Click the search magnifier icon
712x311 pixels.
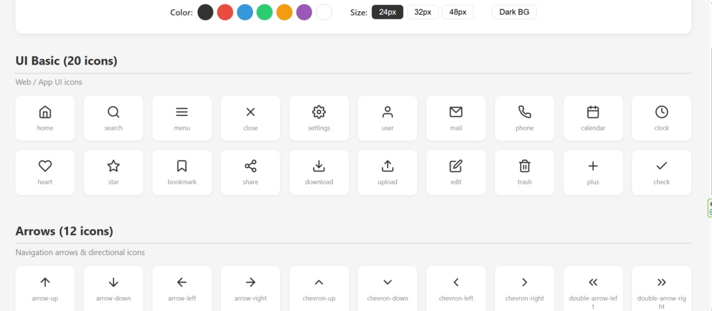click(113, 112)
